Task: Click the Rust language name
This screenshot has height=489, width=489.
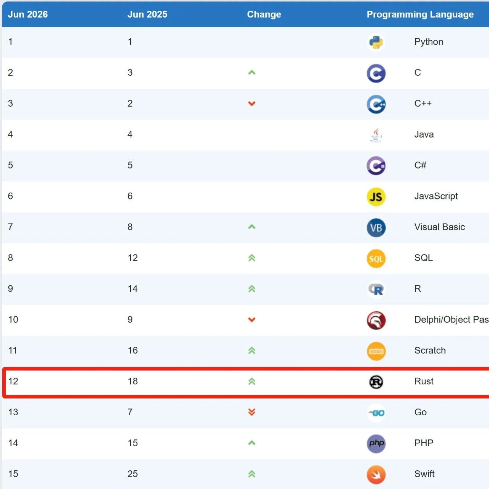Action: (x=424, y=381)
